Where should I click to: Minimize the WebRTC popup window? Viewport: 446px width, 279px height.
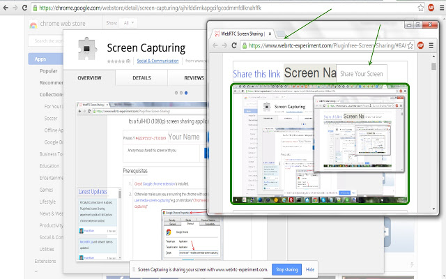(409, 25)
